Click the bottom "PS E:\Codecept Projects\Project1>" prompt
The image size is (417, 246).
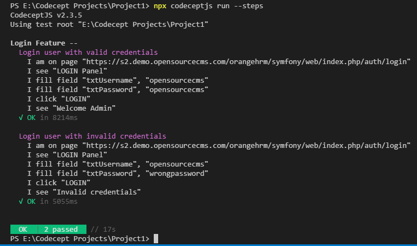point(80,239)
